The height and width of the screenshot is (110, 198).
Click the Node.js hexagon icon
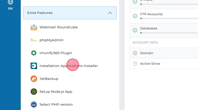click(x=34, y=92)
